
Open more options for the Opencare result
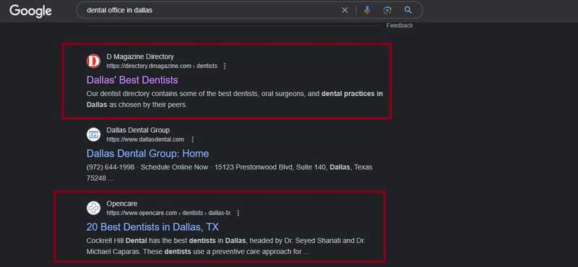pyautogui.click(x=238, y=213)
